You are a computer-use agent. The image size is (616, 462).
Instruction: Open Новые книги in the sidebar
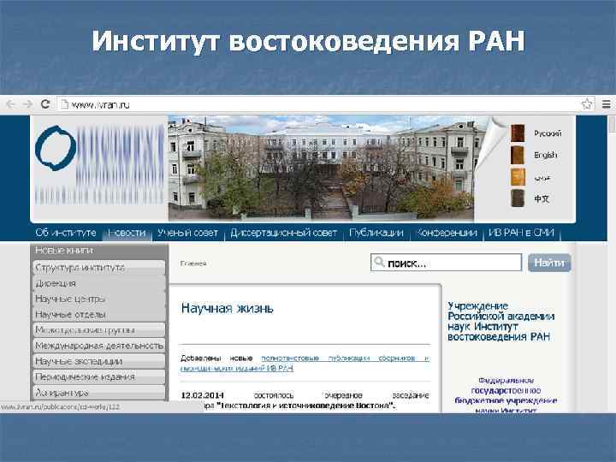coord(99,250)
